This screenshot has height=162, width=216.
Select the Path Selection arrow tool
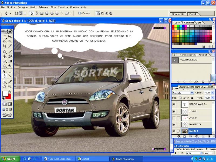(4, 71)
